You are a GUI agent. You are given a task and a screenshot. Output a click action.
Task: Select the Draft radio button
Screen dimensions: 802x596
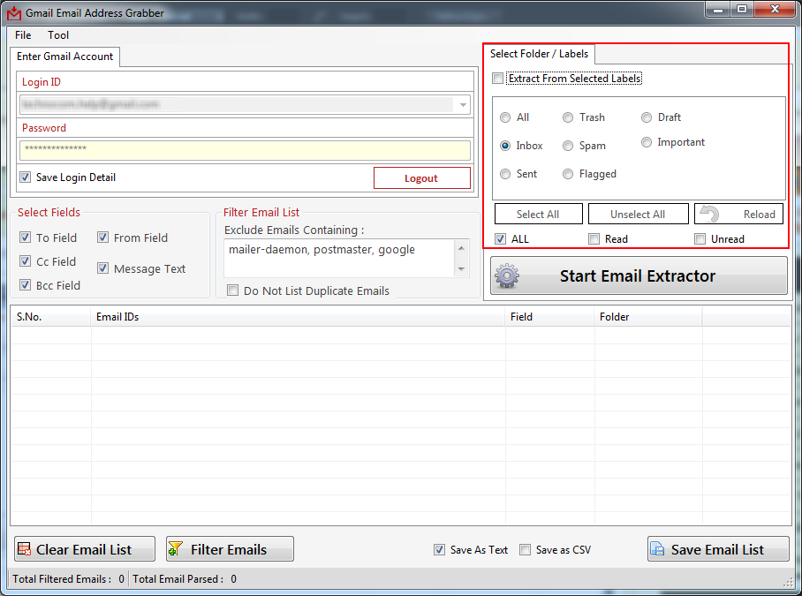point(647,117)
